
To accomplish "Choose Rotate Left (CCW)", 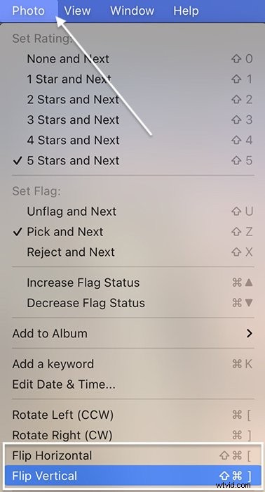I will [132, 415].
